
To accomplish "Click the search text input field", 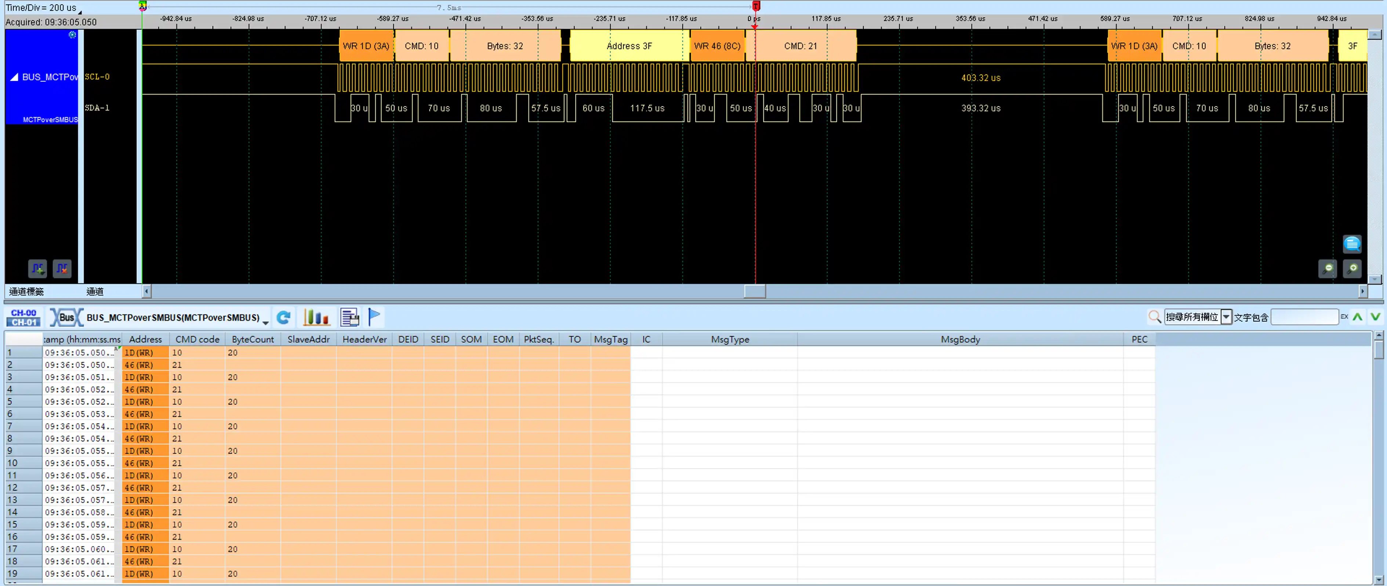I will pyautogui.click(x=1304, y=317).
